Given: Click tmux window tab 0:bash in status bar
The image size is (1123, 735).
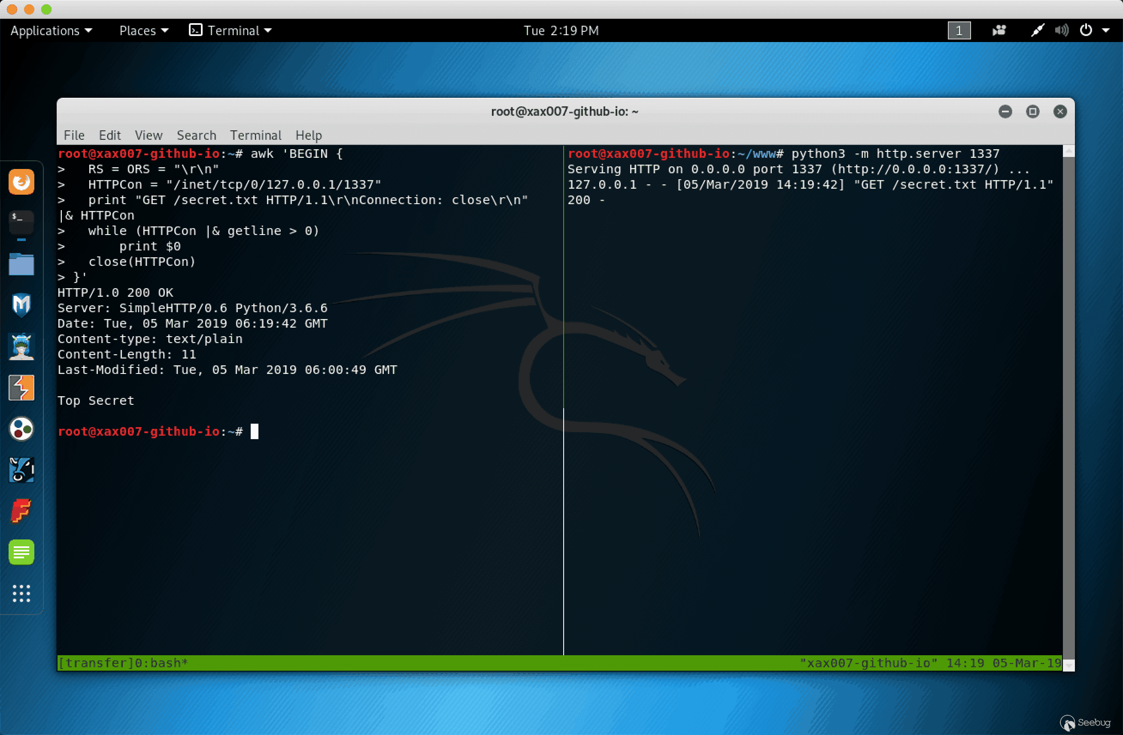Looking at the screenshot, I should click(161, 663).
